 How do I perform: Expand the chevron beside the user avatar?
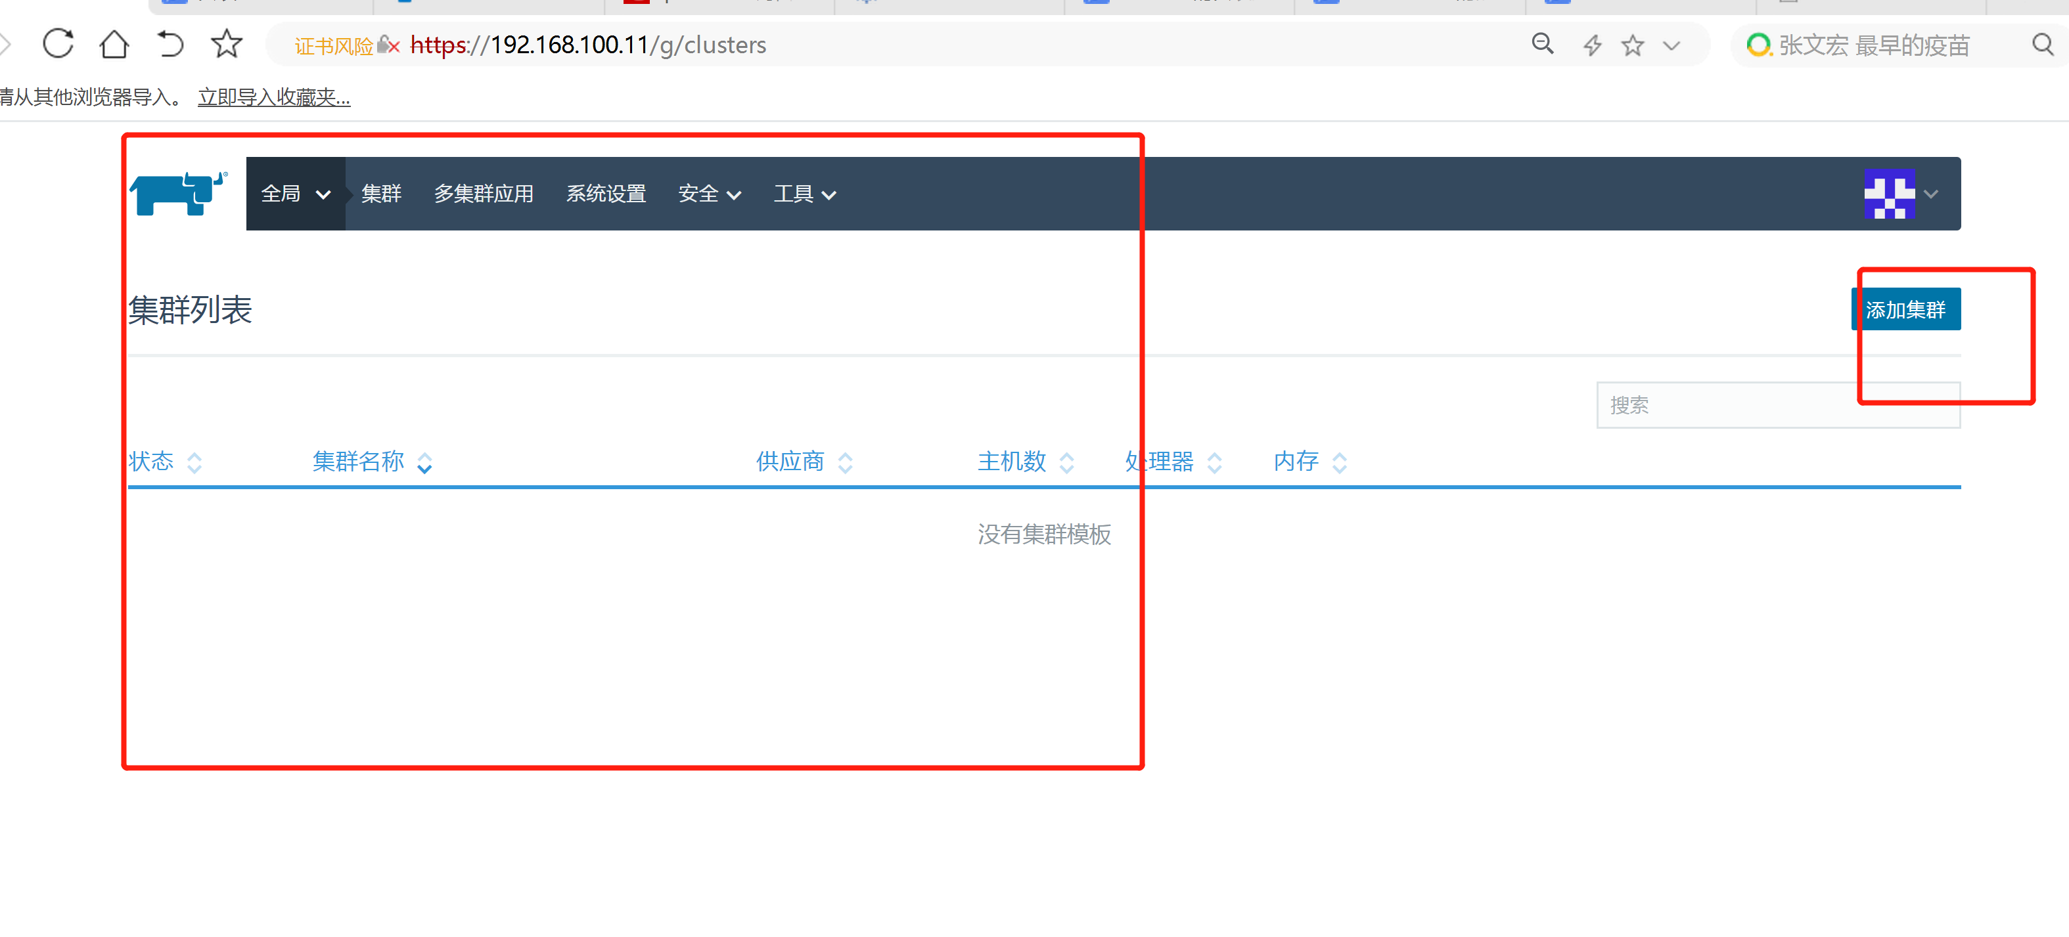point(1931,194)
